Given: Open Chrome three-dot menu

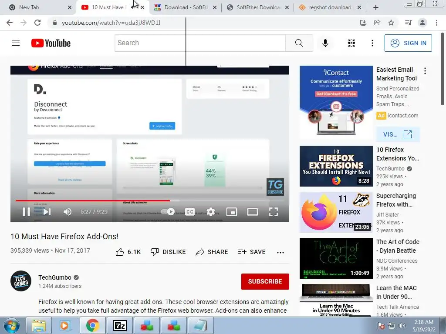Looking at the screenshot, I should point(436,23).
